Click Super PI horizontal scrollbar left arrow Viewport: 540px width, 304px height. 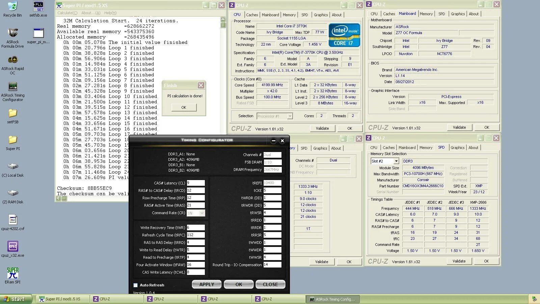coord(59,198)
